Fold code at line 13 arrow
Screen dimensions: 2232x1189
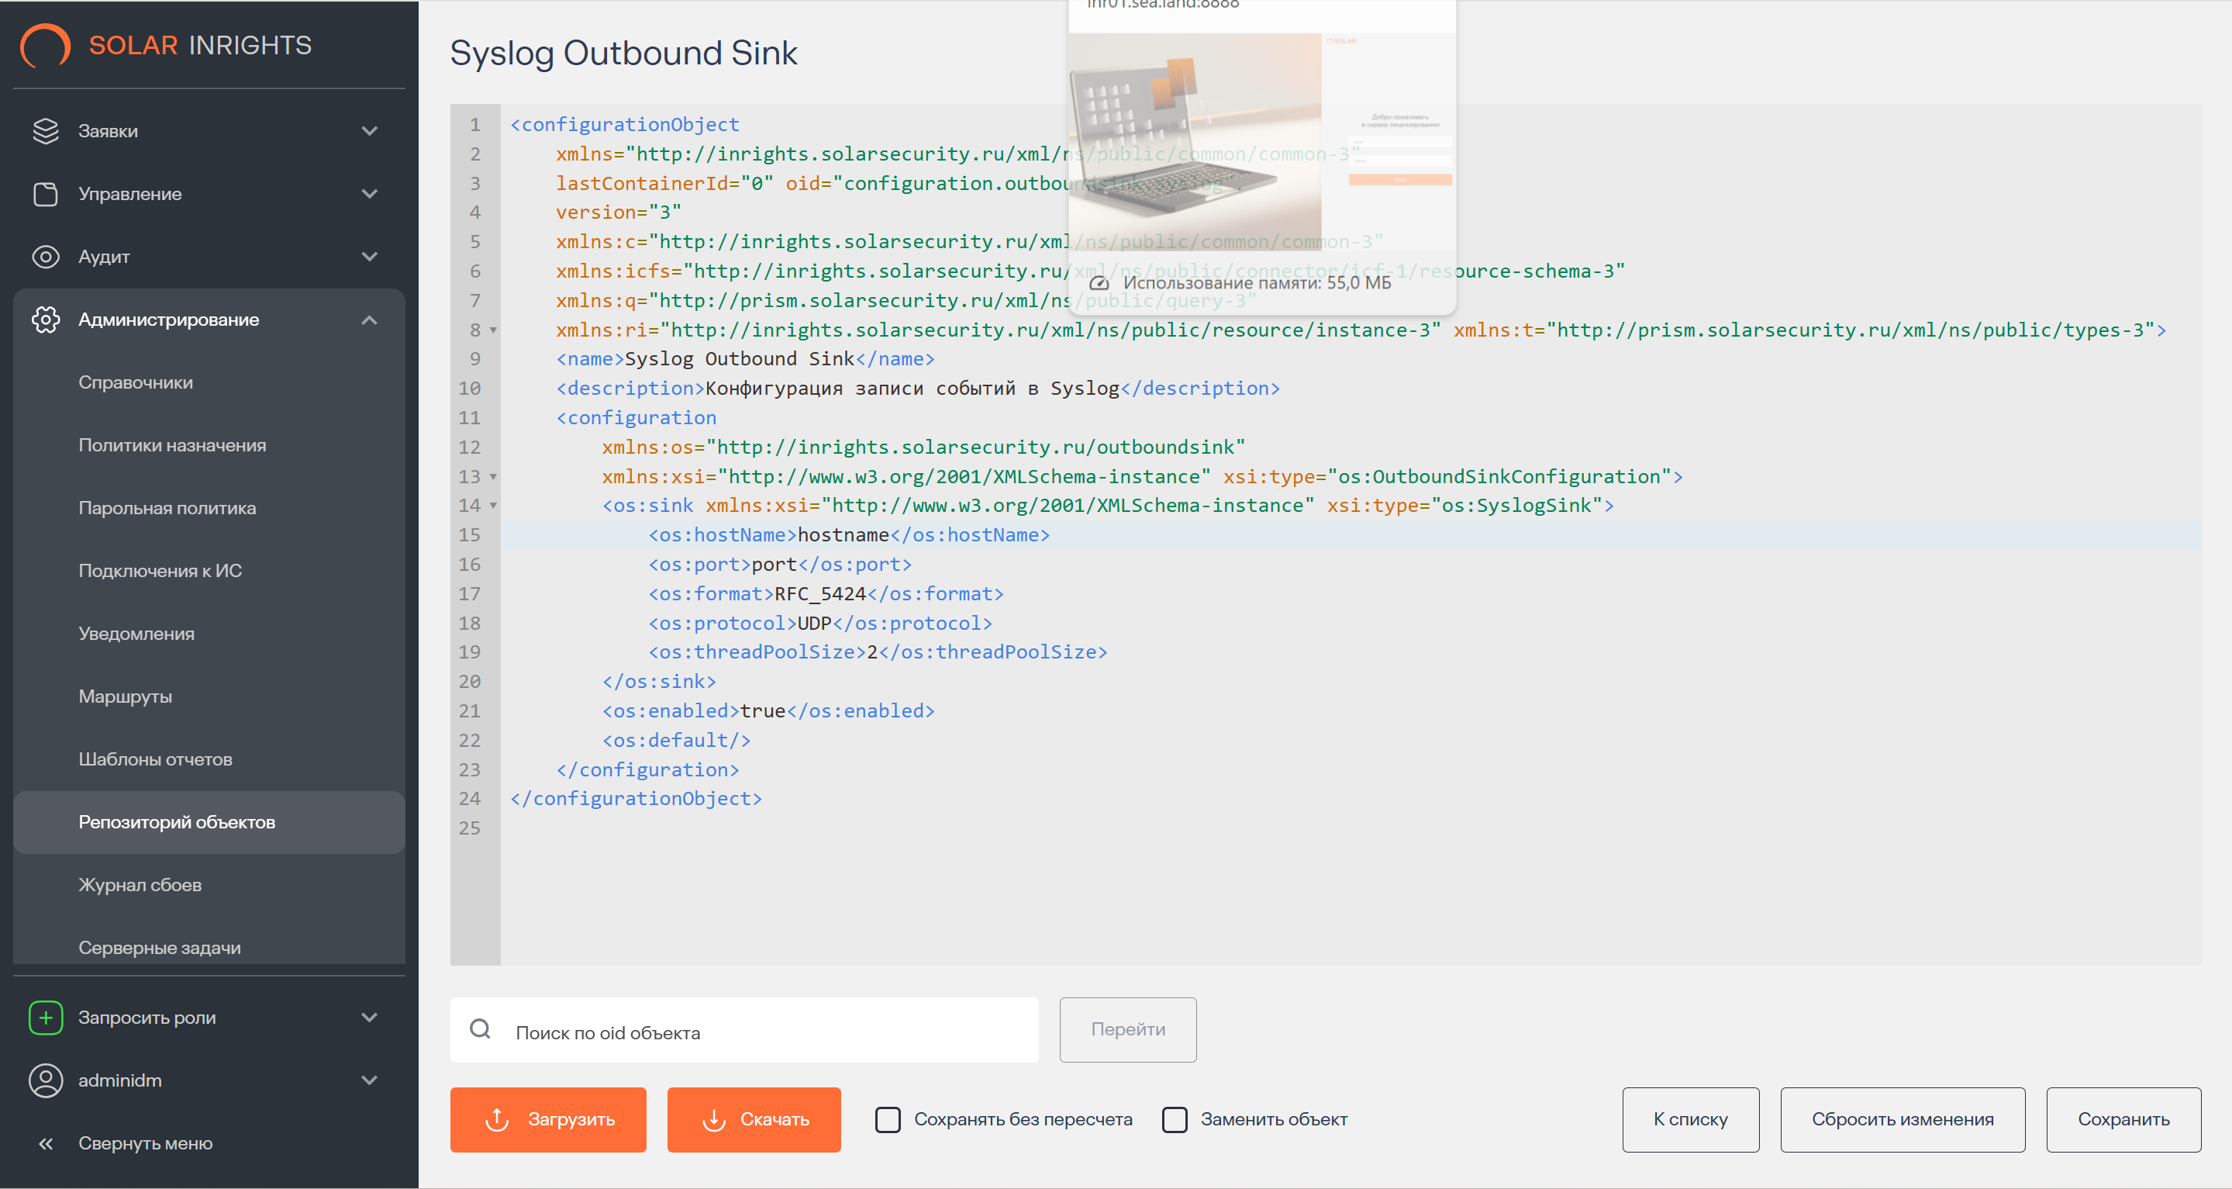(494, 477)
